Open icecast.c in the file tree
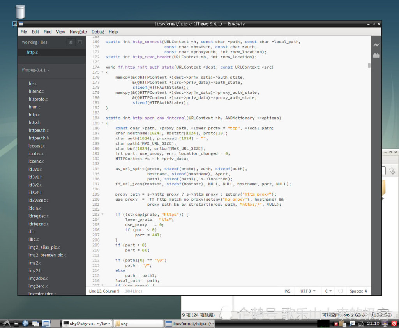The width and height of the screenshot is (399, 328). point(37,146)
